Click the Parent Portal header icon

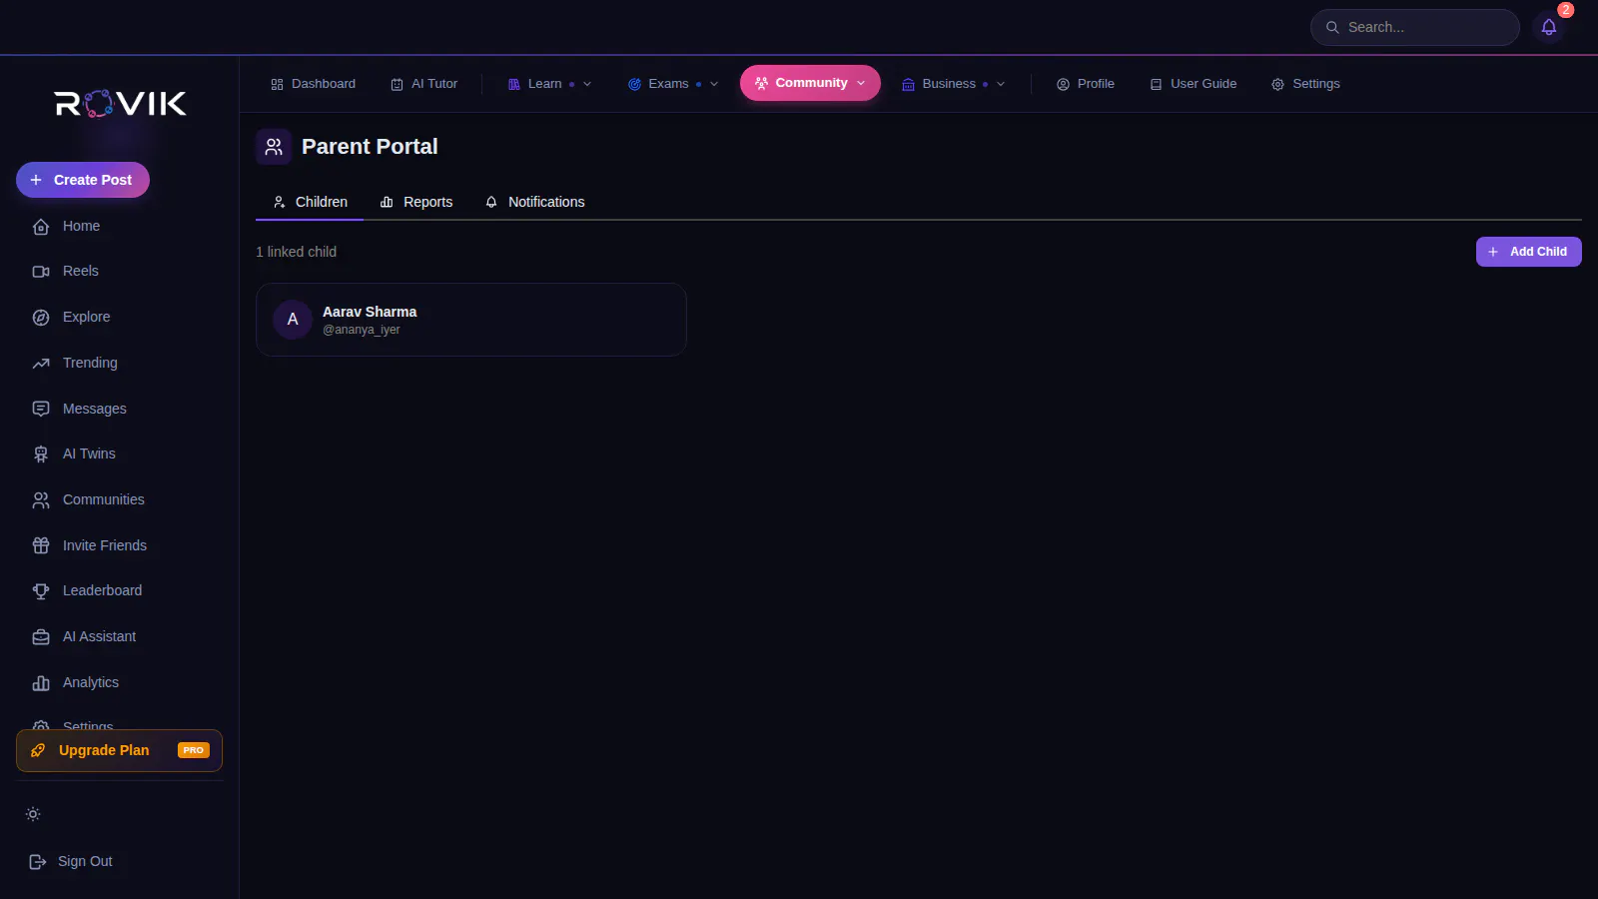274,147
